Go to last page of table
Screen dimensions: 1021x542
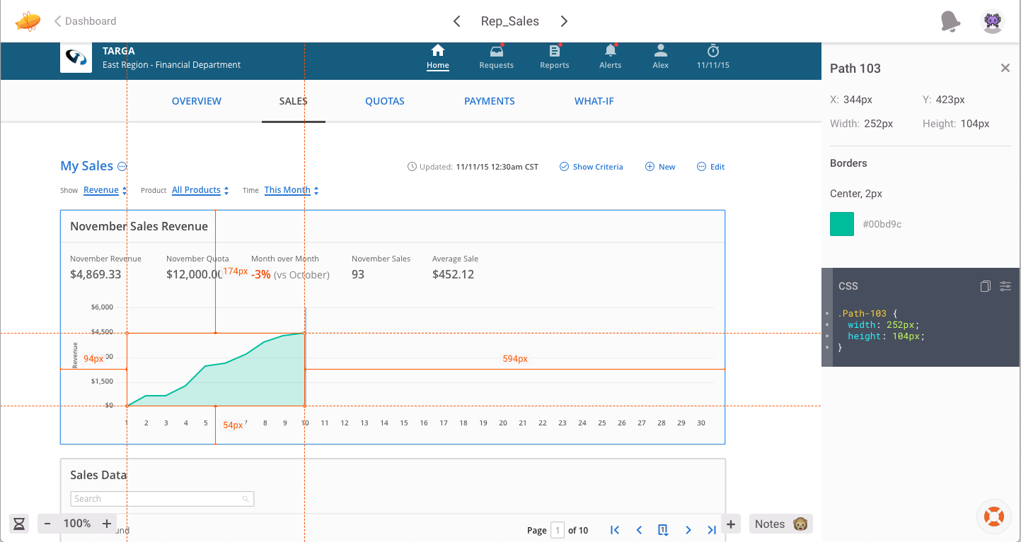point(712,530)
